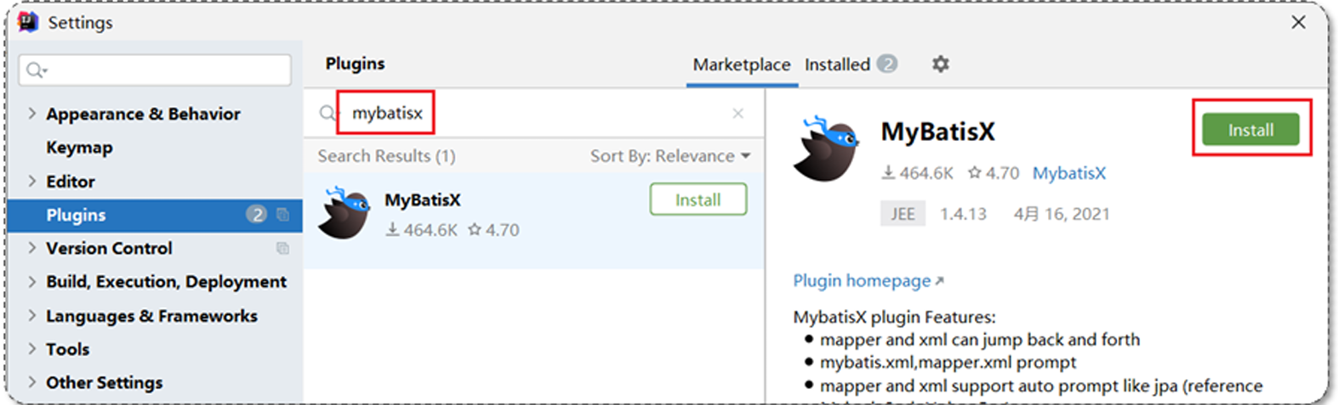Click the search magnifier in the plugin search field
Viewport: 1338px width, 405px height.
tap(327, 113)
